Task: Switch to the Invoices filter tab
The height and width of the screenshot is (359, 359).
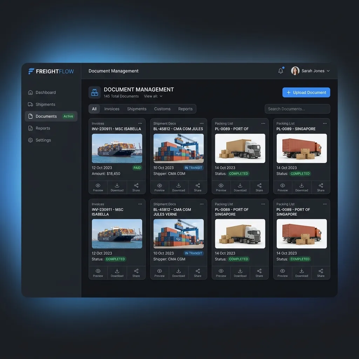Action: (x=112, y=109)
